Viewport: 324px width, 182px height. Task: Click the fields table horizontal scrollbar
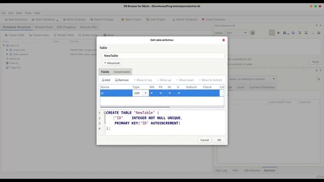coord(135,107)
